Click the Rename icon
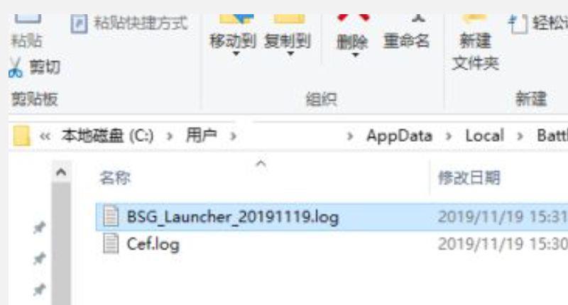Screen dimensions: 568x305 pyautogui.click(x=418, y=17)
